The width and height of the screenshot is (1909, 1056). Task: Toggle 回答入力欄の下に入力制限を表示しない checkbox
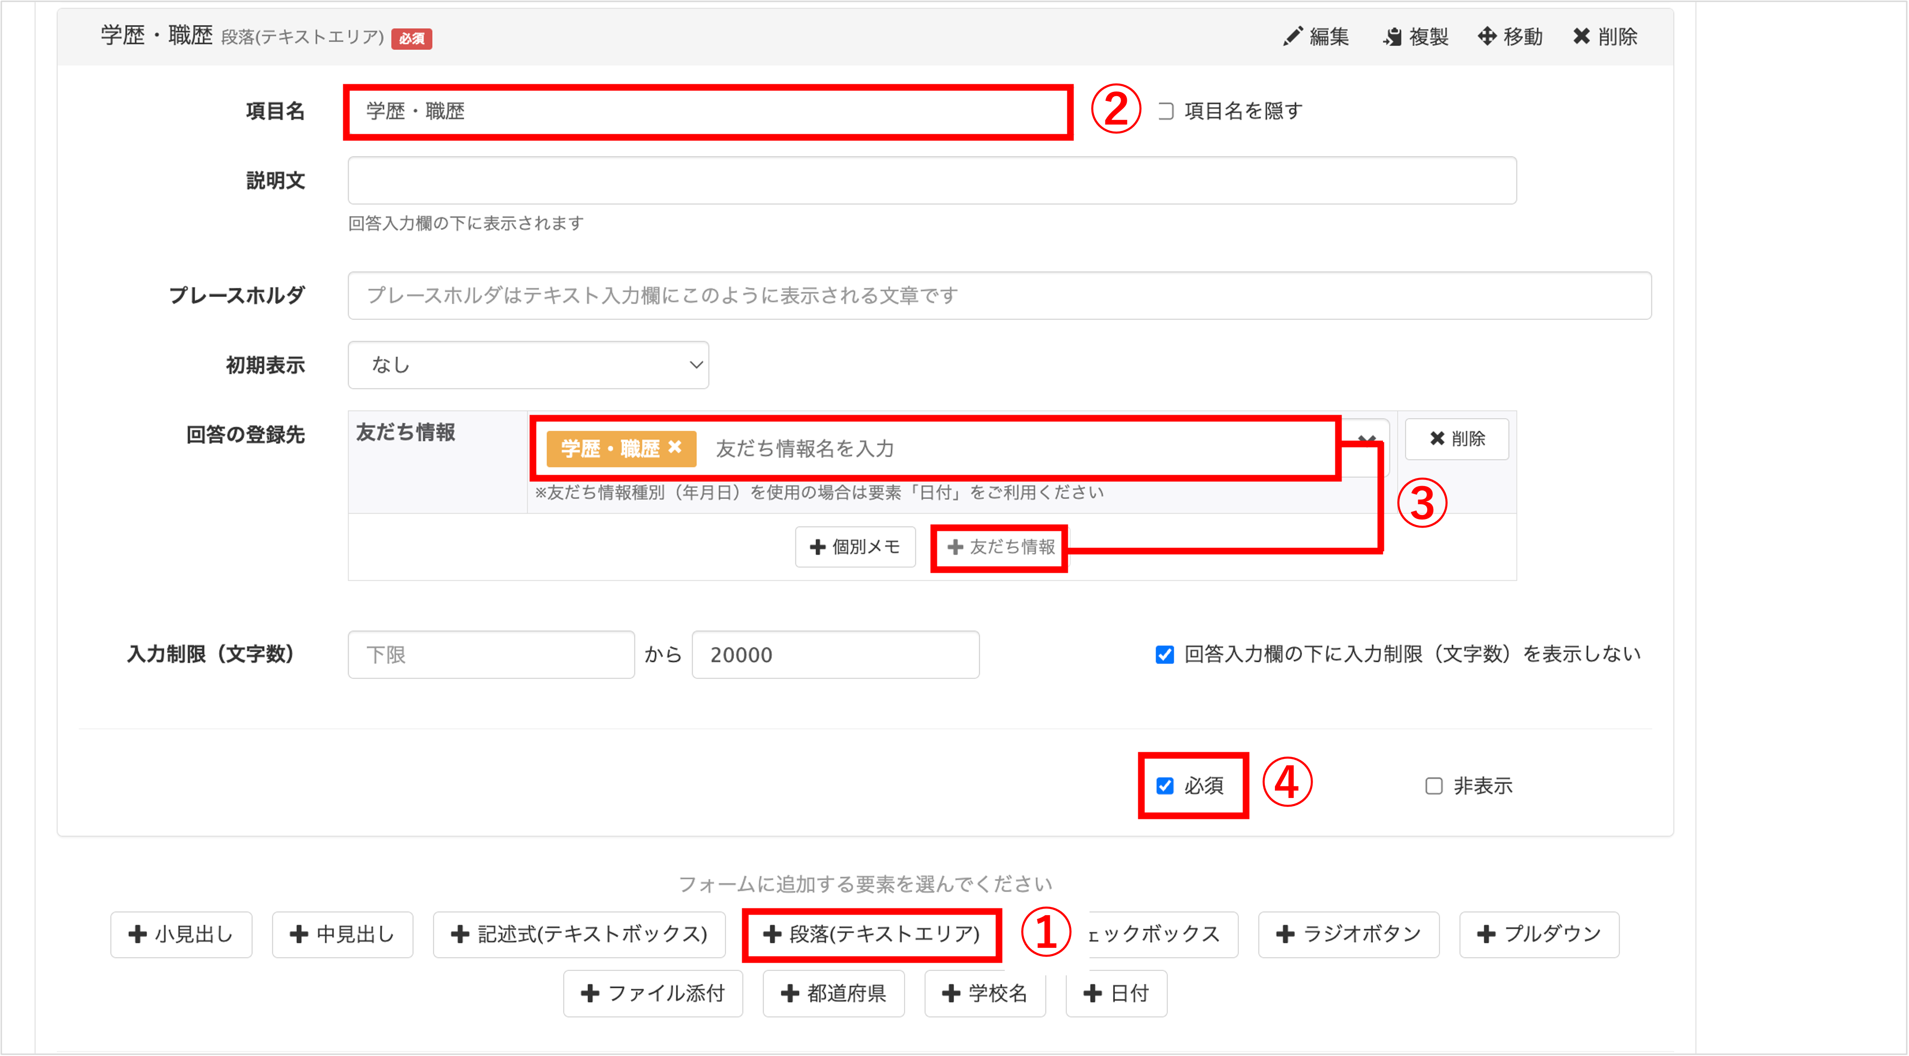tap(1165, 654)
